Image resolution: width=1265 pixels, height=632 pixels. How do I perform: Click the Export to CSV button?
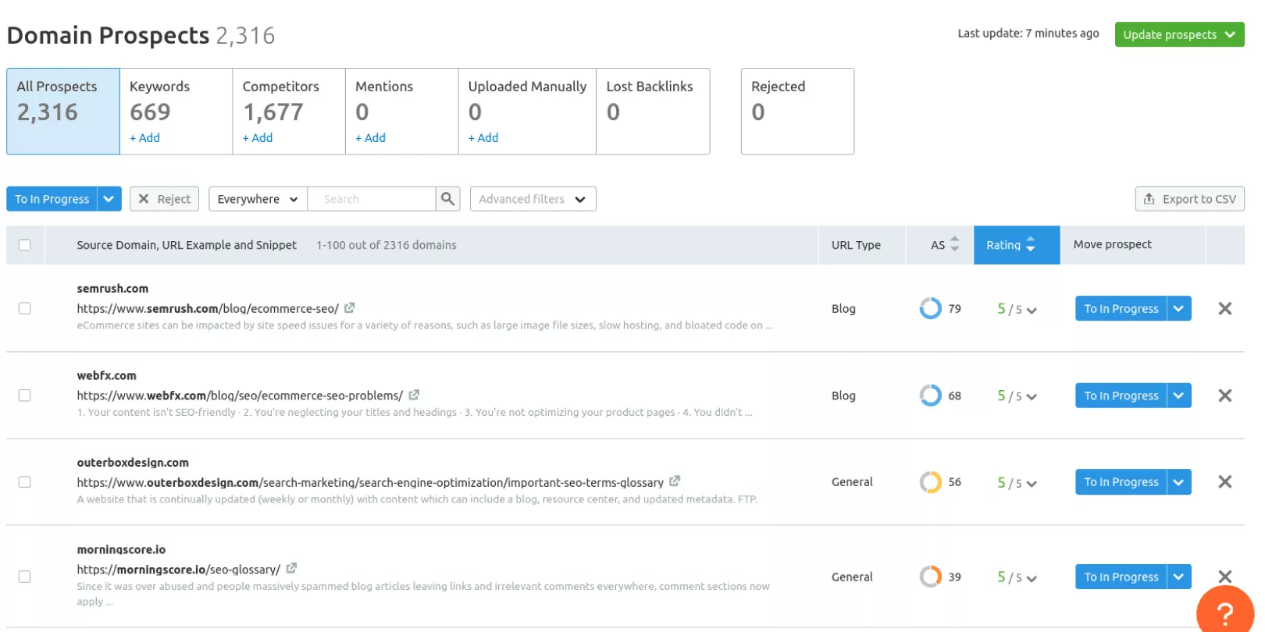[x=1189, y=199]
